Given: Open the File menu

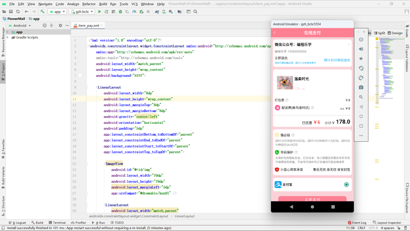Looking at the screenshot, I should tap(12, 4).
